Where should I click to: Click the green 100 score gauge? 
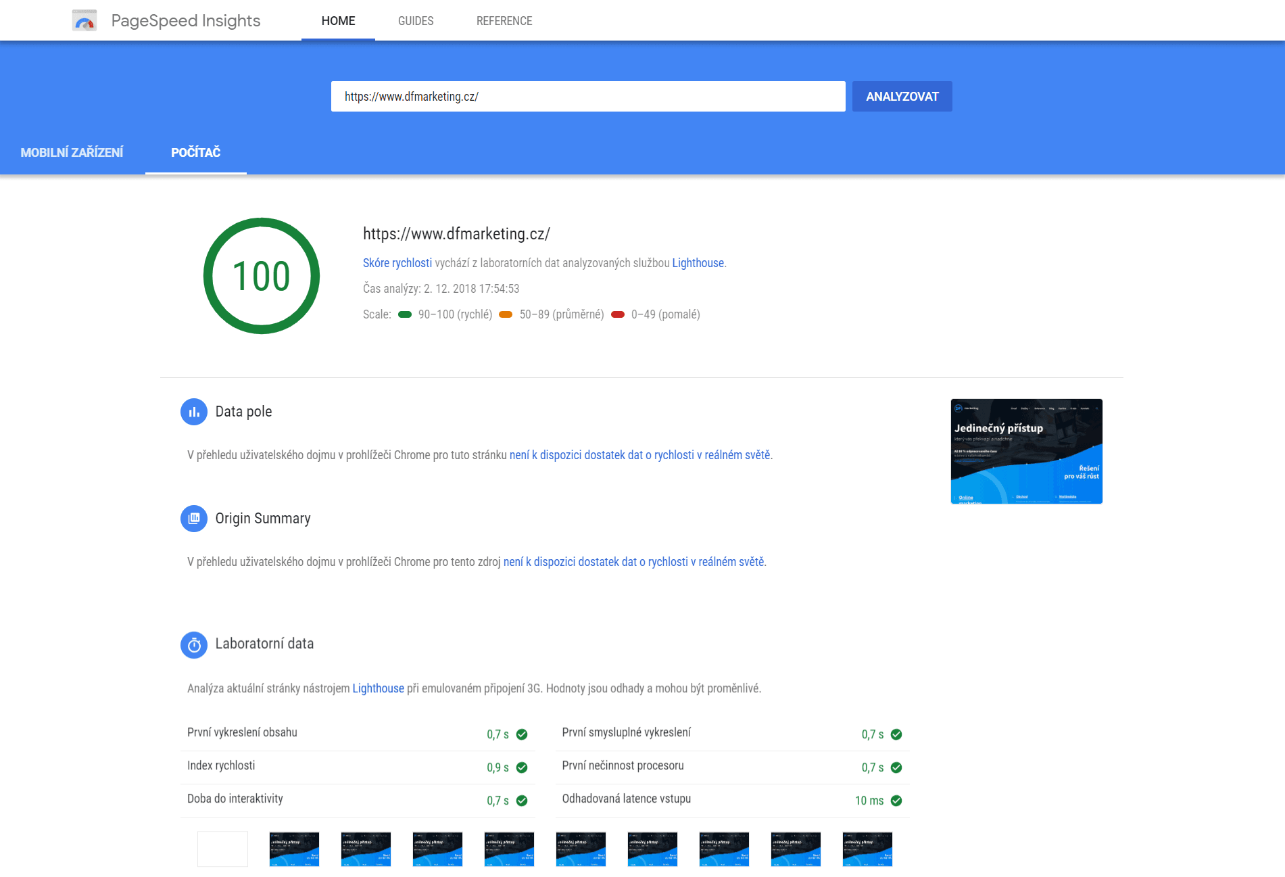click(x=262, y=276)
